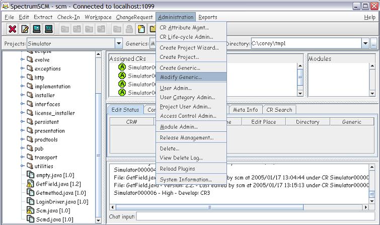380x225 pixels.
Task: Open the Help menu
Action: coord(369,17)
